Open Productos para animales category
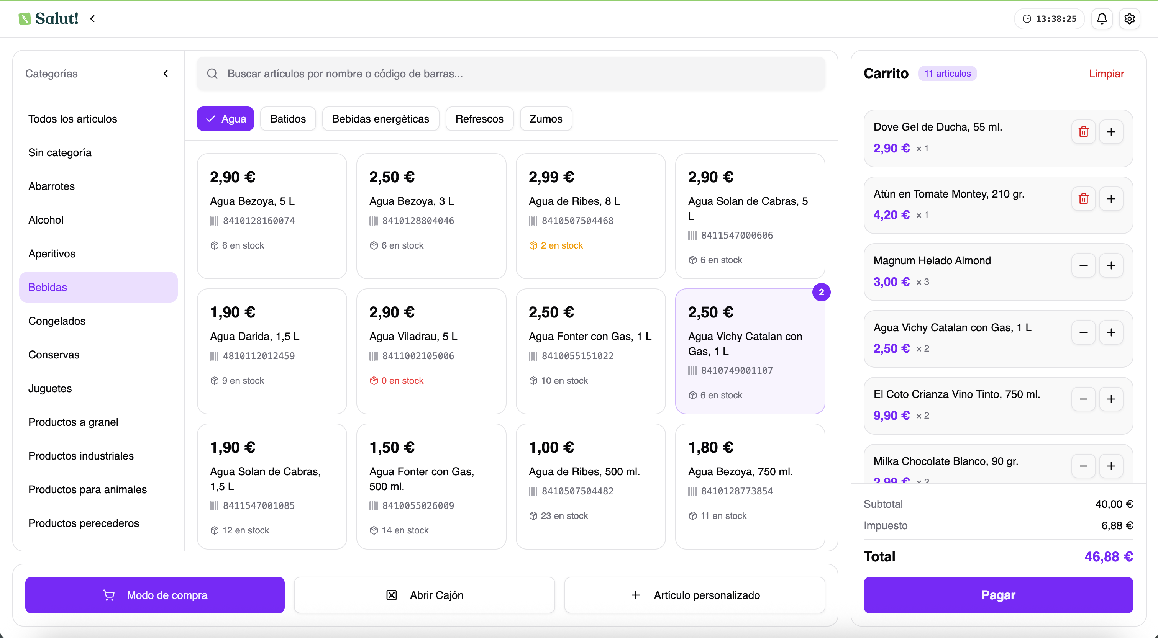The height and width of the screenshot is (638, 1158). (x=98, y=489)
